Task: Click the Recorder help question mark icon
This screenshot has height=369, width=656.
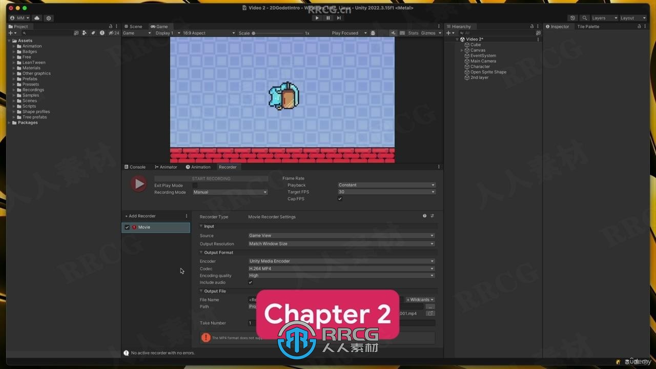Action: tap(424, 216)
